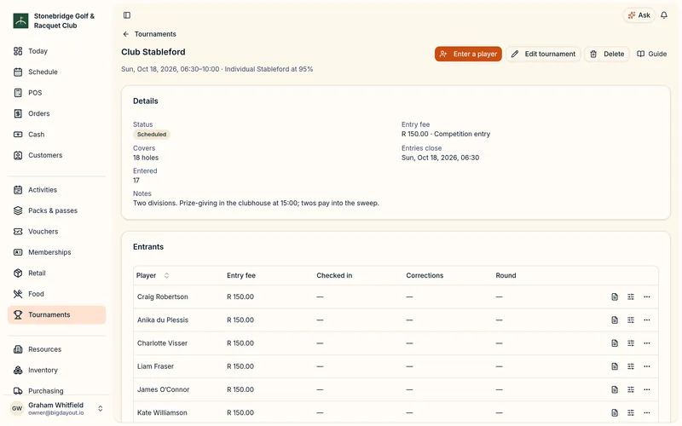This screenshot has height=426, width=682.
Task: Click the Entry fee column header
Action: (x=241, y=275)
